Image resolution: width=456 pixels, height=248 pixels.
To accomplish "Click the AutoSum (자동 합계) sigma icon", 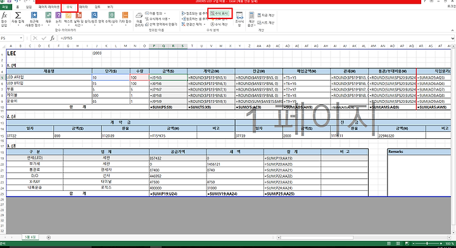I will (x=18, y=19).
